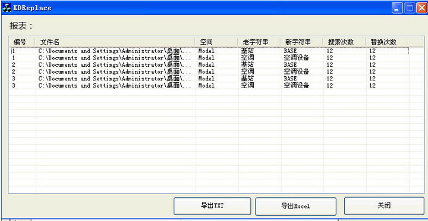Image resolution: width=428 pixels, height=221 pixels.
Task: Click the 替换次数 column header
Action: (x=387, y=42)
